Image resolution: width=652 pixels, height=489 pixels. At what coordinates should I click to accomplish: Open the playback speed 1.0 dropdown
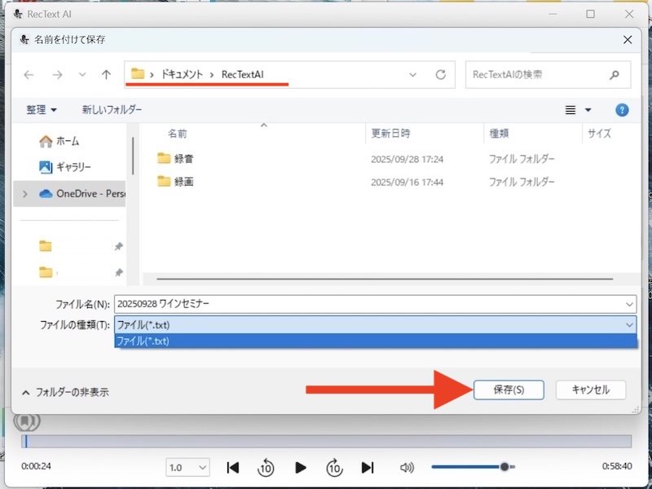click(188, 467)
